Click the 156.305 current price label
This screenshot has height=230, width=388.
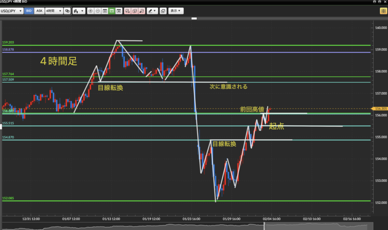tap(379, 109)
